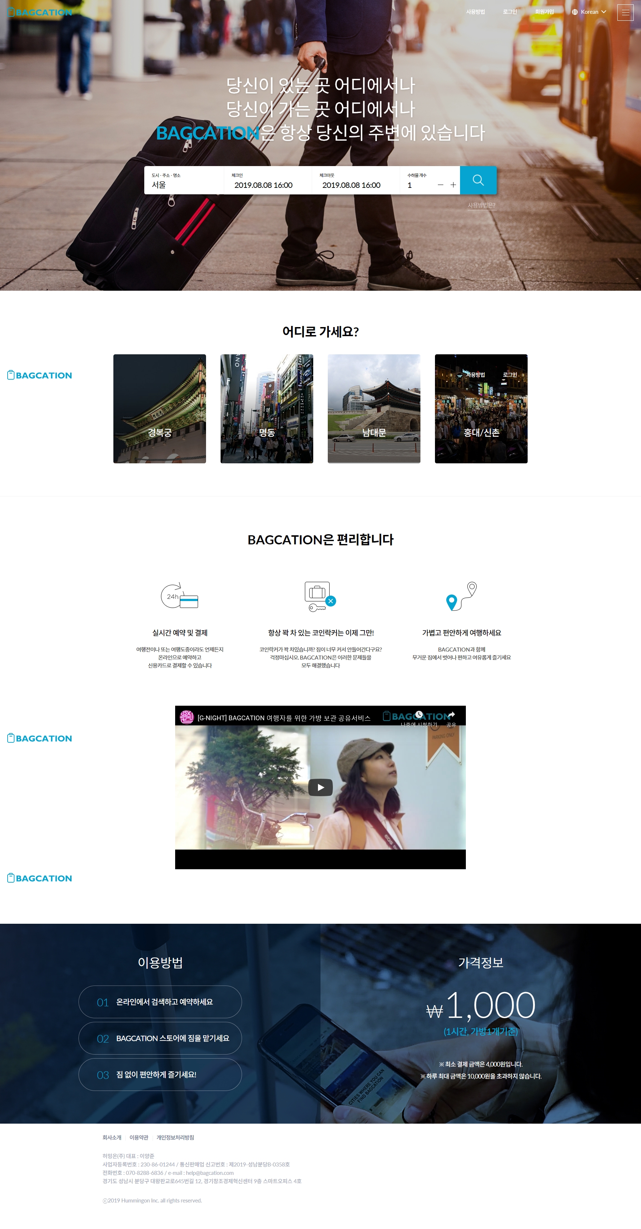The image size is (641, 1229).
Task: Click the watch later clock icon
Action: (x=419, y=715)
